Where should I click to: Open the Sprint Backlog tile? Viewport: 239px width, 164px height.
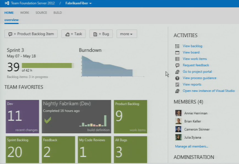click(x=22, y=150)
